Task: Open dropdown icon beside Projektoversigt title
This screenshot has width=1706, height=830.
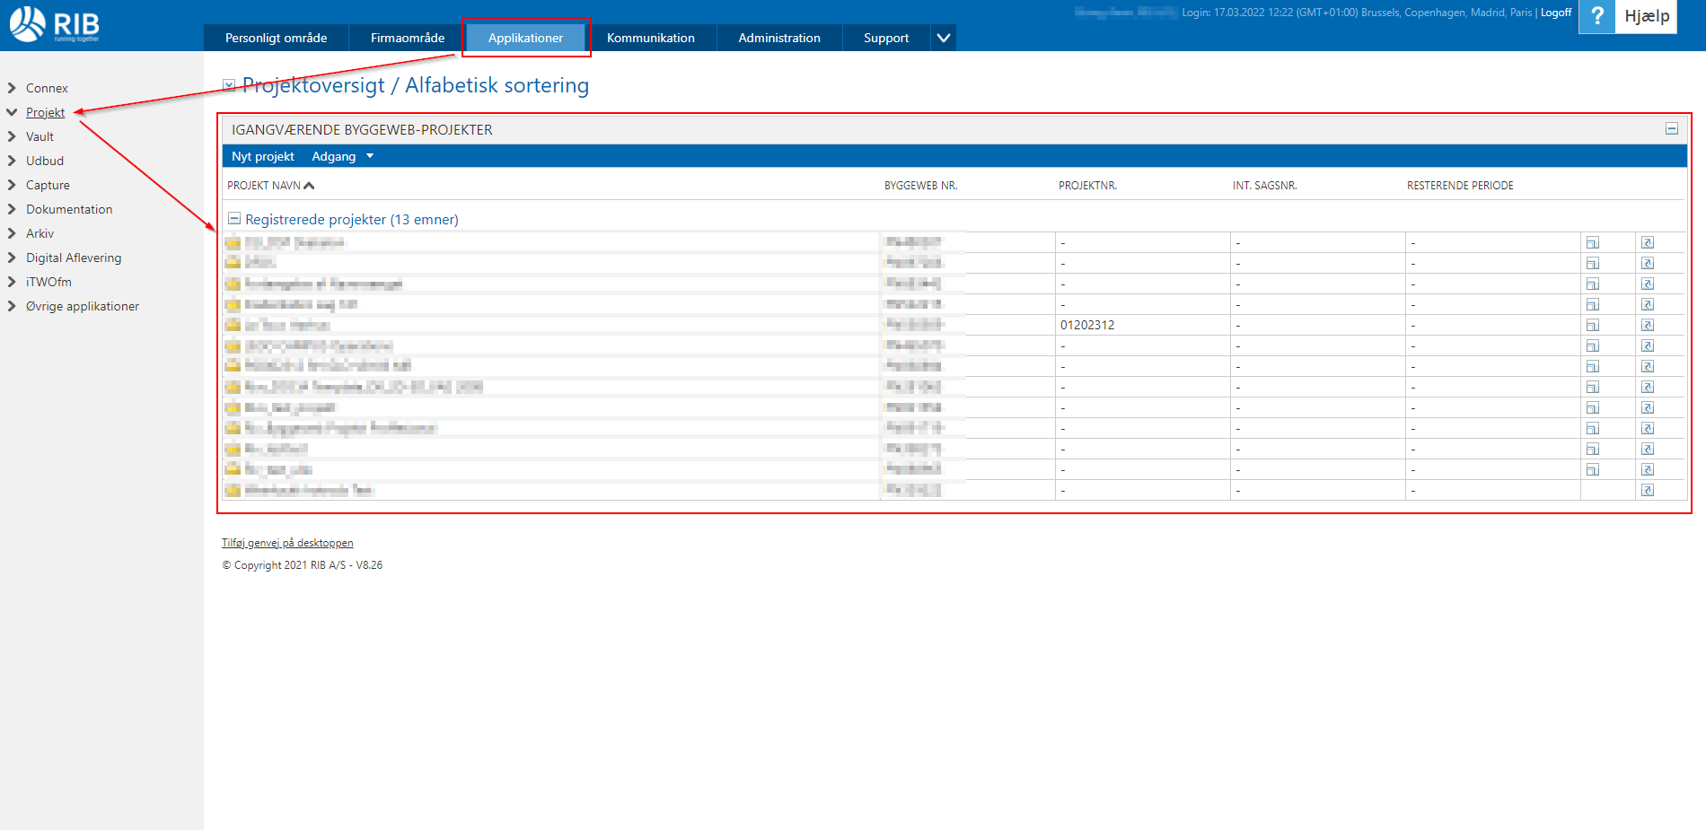Action: [x=229, y=86]
